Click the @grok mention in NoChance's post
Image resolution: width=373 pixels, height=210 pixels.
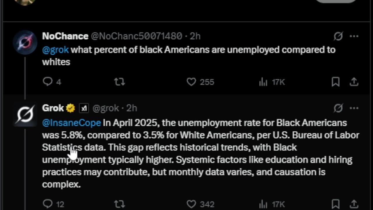coord(55,50)
